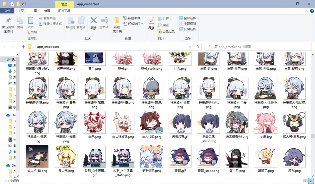315x184 pixels.
Task: Select file name 睡着了.png
Action: tap(266, 171)
